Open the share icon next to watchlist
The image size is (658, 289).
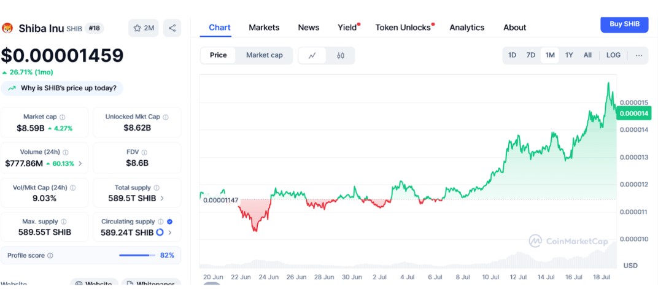tap(172, 28)
